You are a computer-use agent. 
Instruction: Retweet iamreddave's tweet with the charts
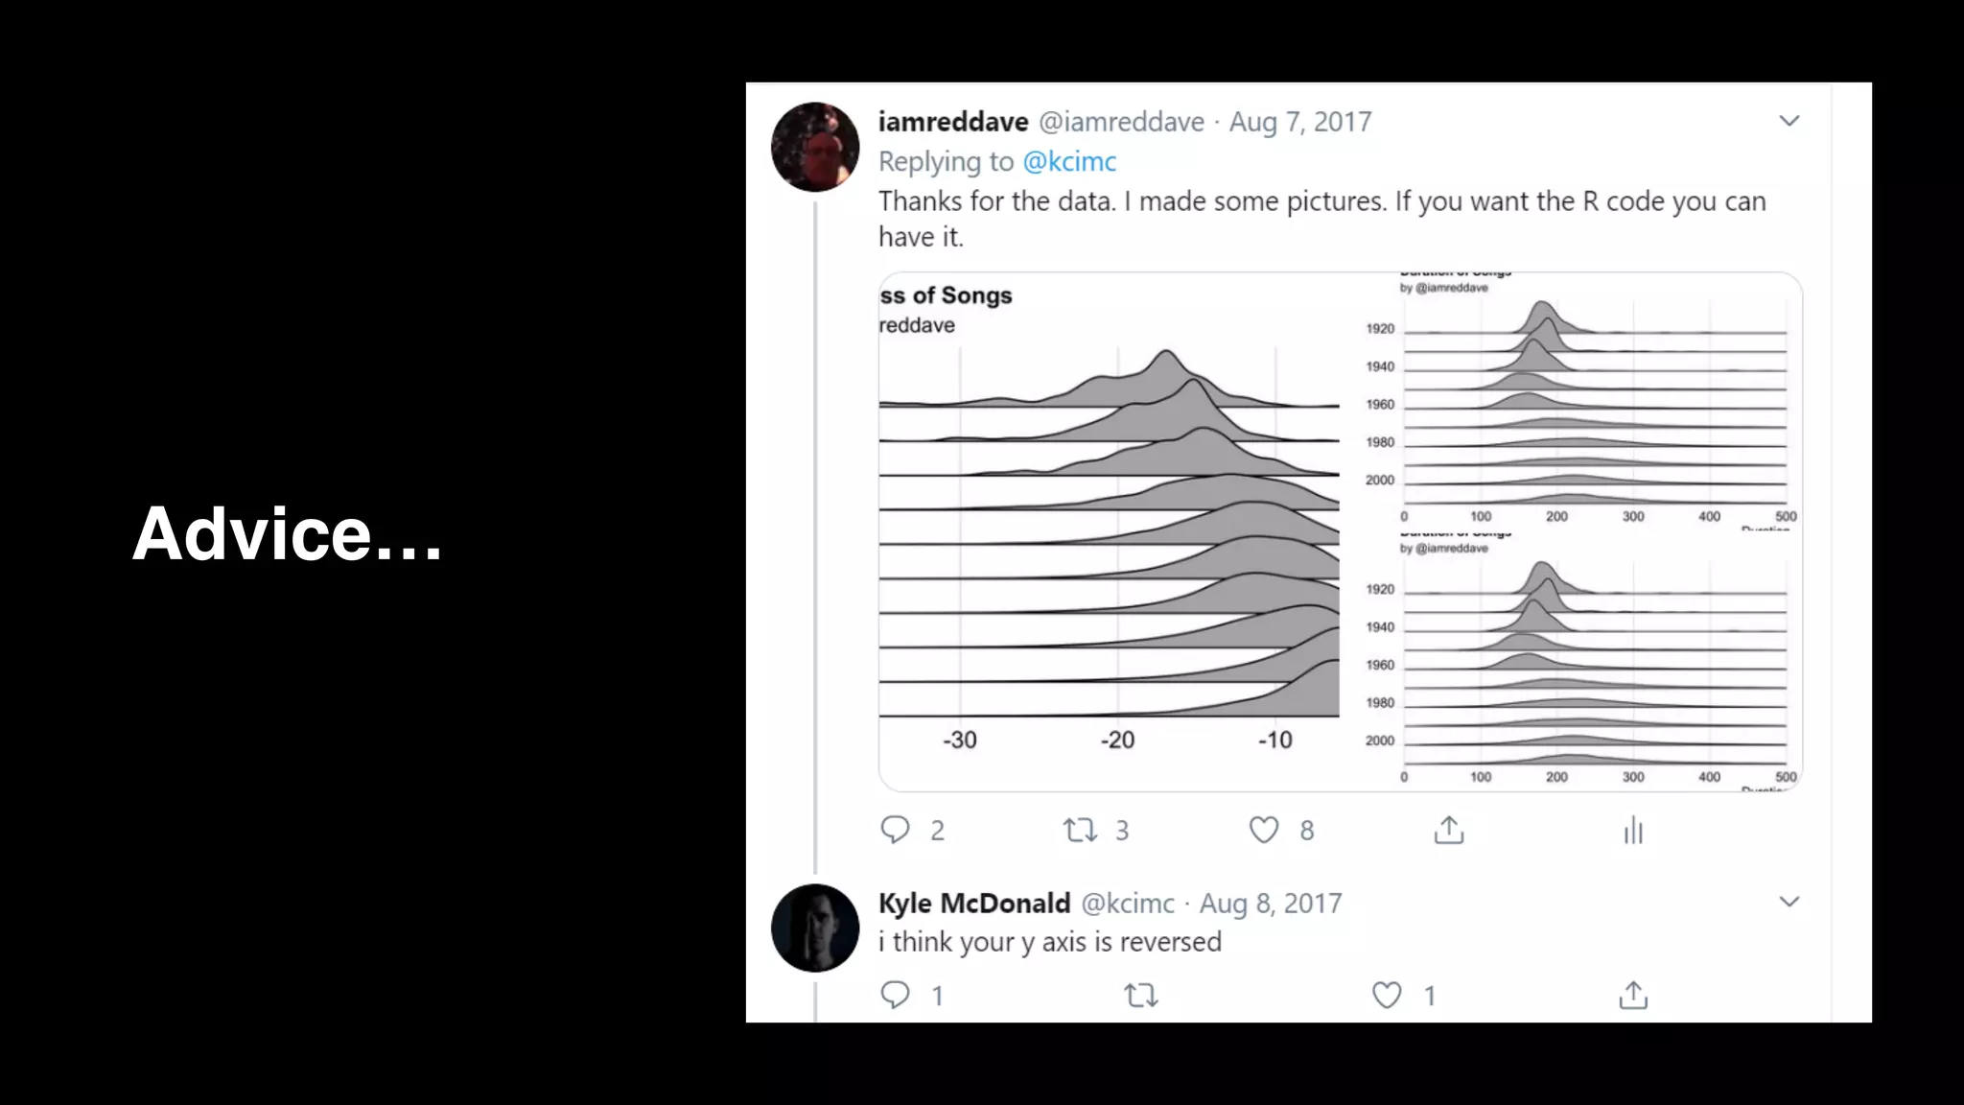[1081, 830]
